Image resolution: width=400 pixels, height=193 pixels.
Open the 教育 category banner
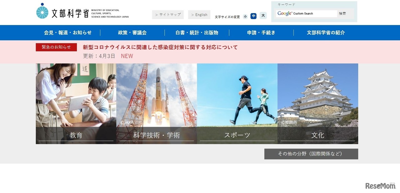(76, 103)
